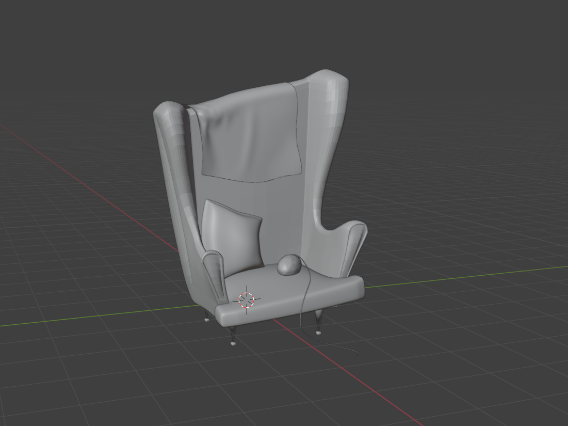
Task: Click the 3D cursor crosshair on the seat
Action: point(247,300)
